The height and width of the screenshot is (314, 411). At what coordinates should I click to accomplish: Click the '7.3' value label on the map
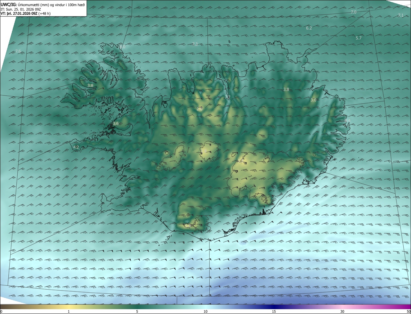coord(195,44)
